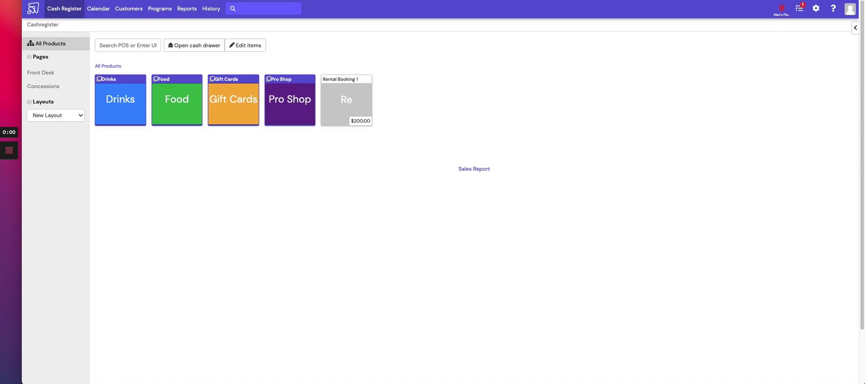The height and width of the screenshot is (384, 865).
Task: Click Open cash drawer button
Action: [x=194, y=45]
